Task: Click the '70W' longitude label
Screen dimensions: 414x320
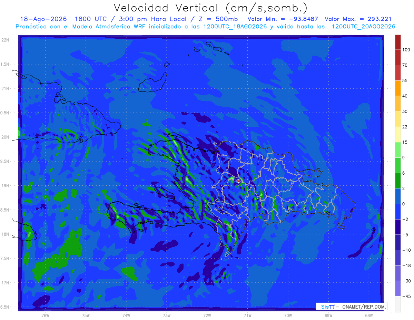Action: tap(288, 315)
